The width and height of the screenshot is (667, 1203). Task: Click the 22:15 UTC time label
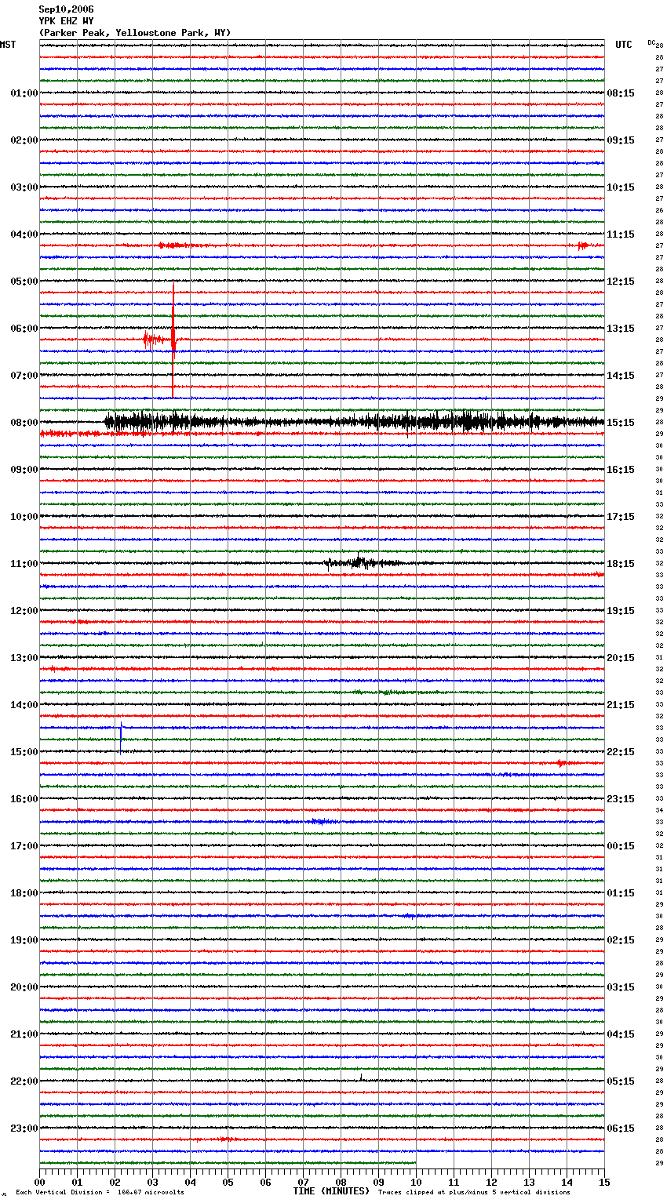click(x=621, y=752)
